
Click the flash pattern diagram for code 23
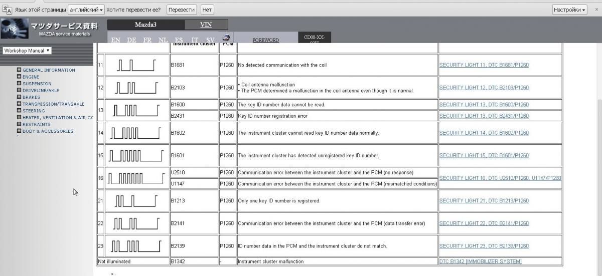(x=137, y=246)
